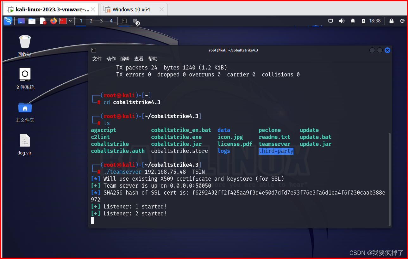This screenshot has width=408, height=259.
Task: Select the terminal window taskbar button
Action: (124, 21)
